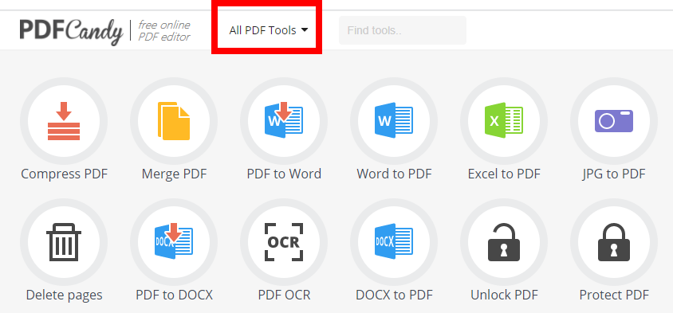Click the "PDF to DOCX" text label
Screen dimensions: 673x313
point(175,295)
